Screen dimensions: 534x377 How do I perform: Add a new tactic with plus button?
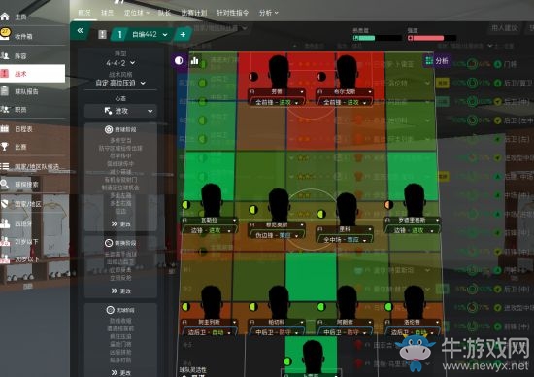(183, 34)
